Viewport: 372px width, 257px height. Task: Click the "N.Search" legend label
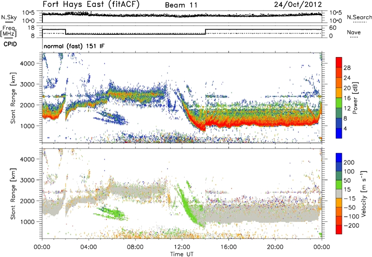pos(359,17)
